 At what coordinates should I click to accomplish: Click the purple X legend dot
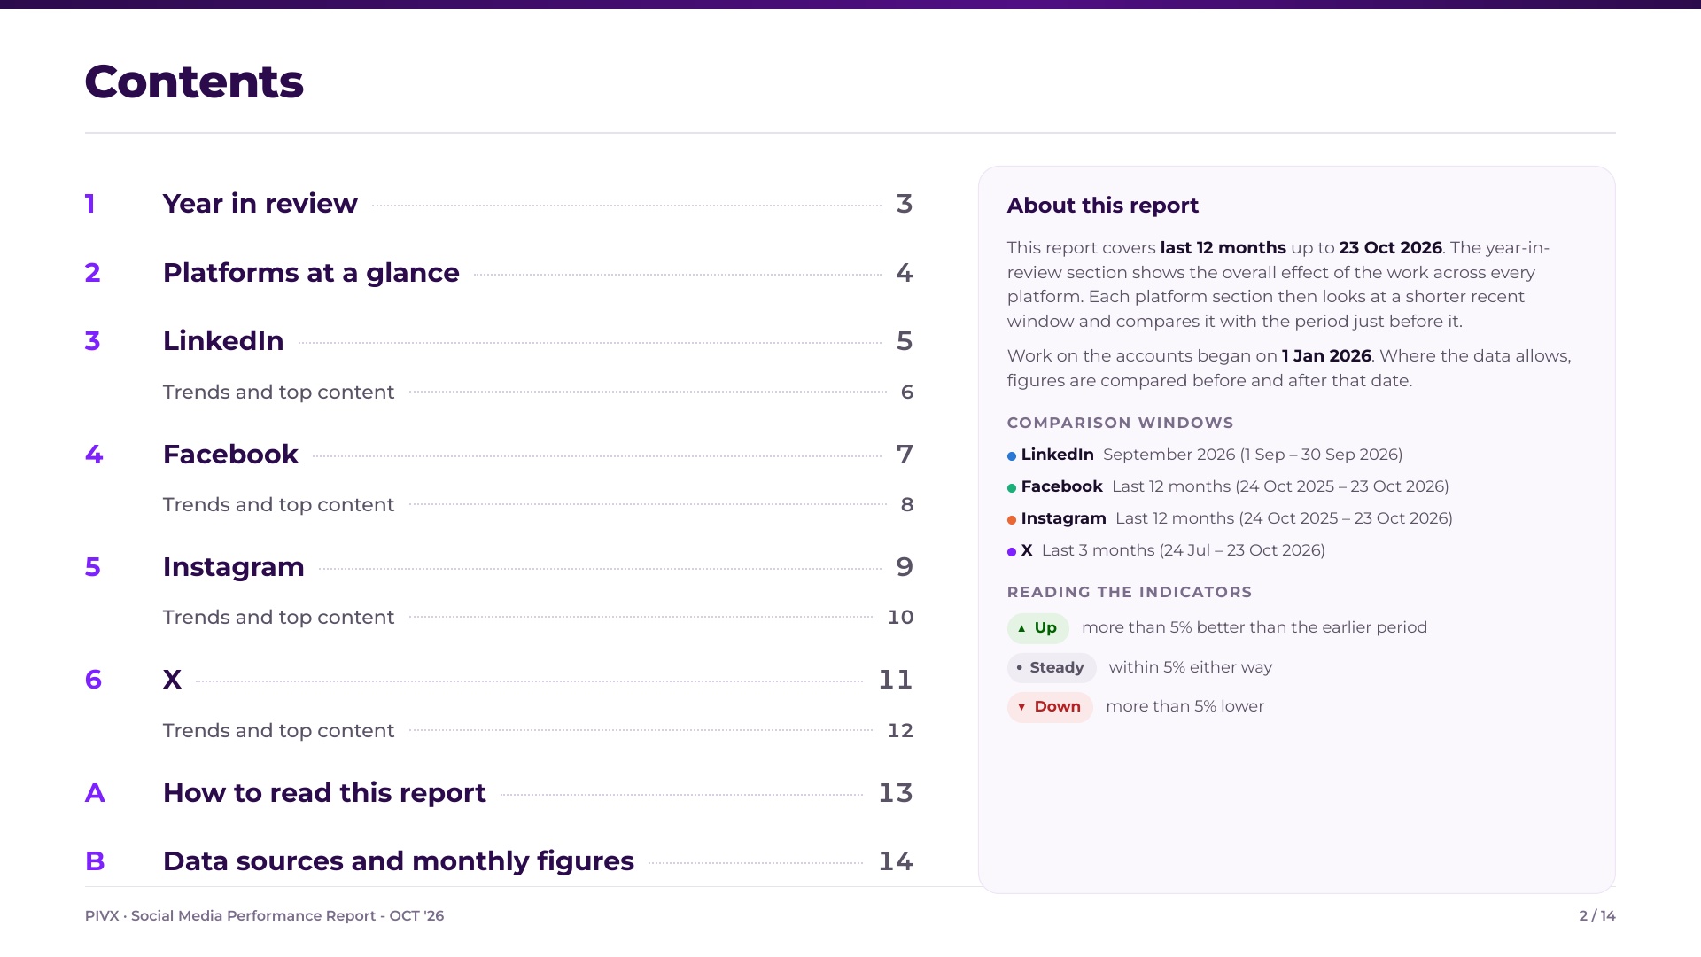click(x=1012, y=552)
